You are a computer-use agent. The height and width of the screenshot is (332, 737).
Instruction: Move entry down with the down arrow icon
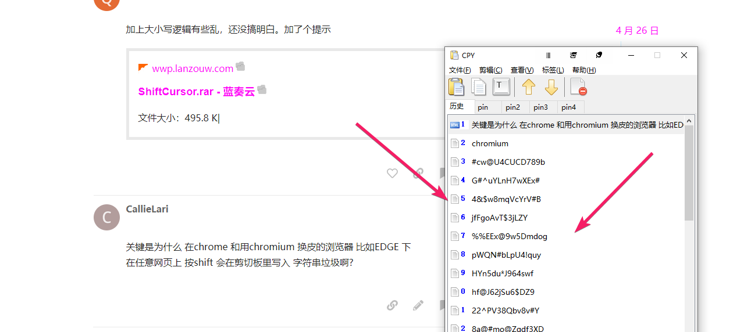tap(551, 87)
